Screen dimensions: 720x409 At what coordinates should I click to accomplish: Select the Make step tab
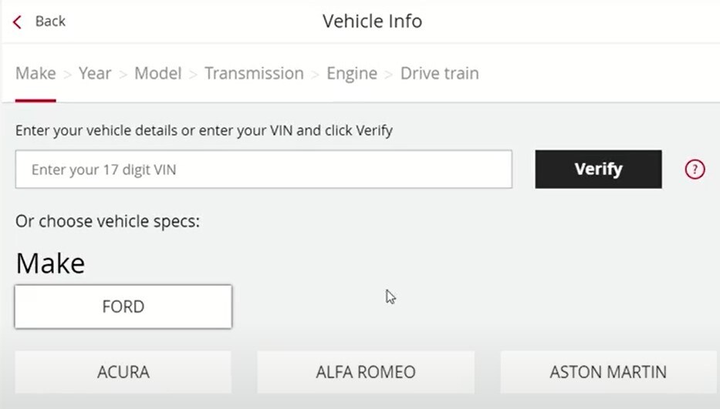35,73
